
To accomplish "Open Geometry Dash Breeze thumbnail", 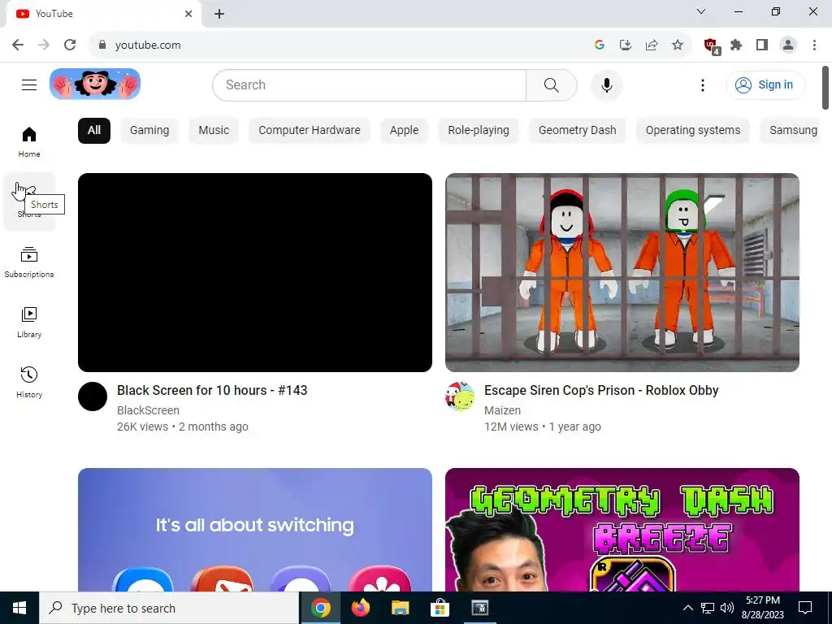I will click(x=622, y=530).
